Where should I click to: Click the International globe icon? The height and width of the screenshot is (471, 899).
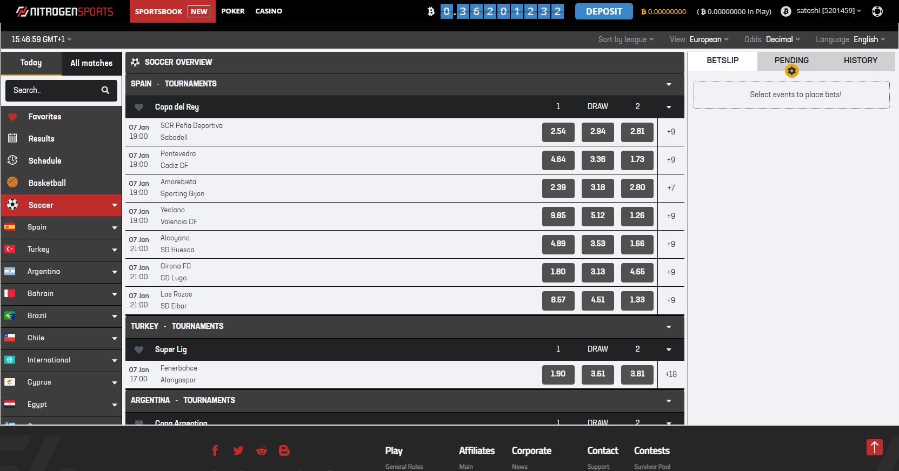pos(10,360)
